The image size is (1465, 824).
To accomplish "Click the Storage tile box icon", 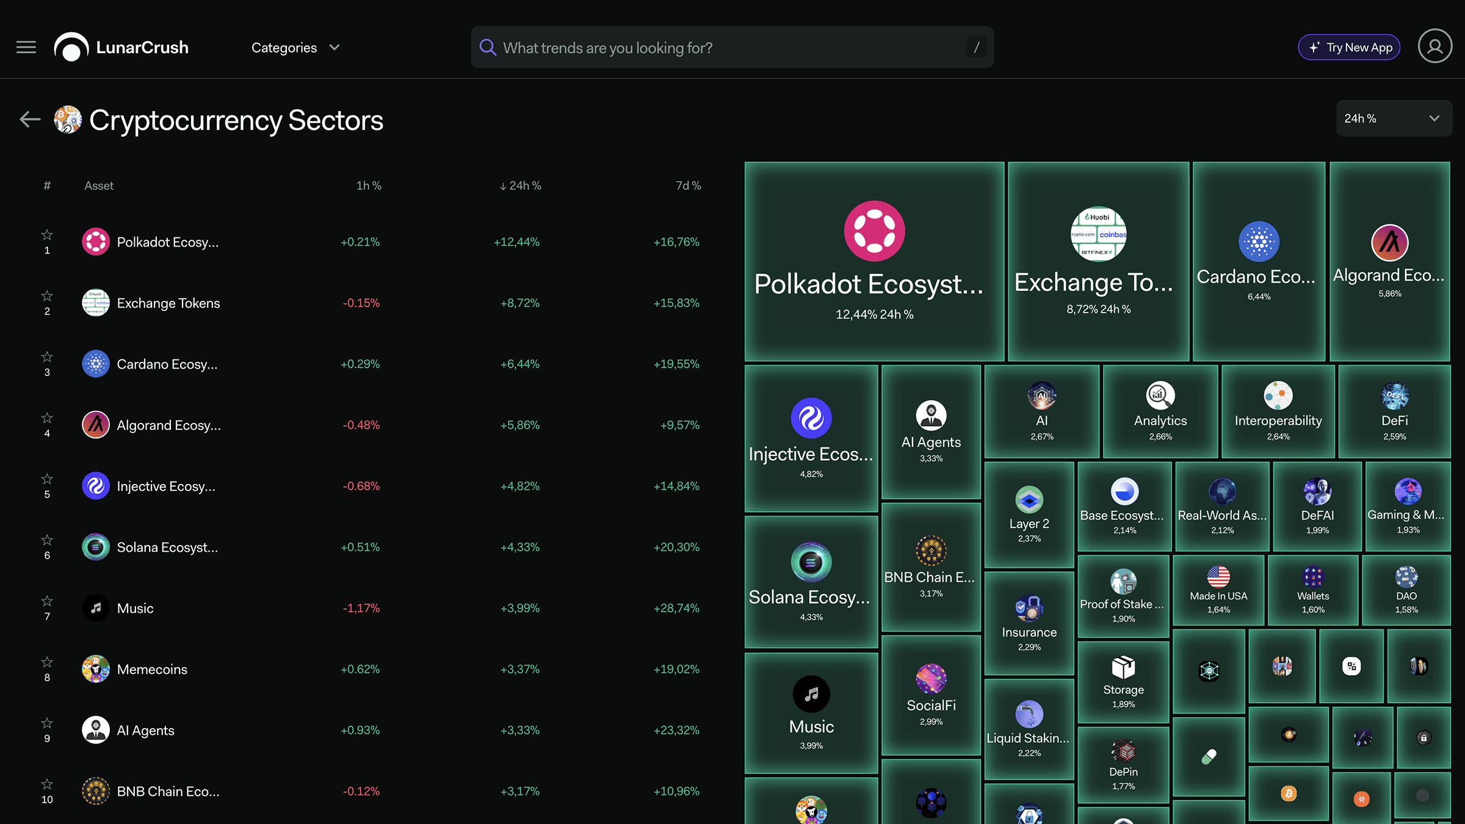I will pos(1123,667).
